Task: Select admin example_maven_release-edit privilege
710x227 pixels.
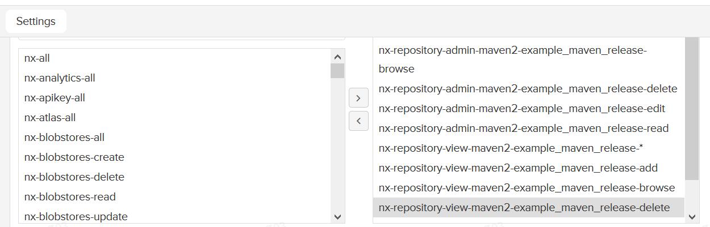Action: 529,109
